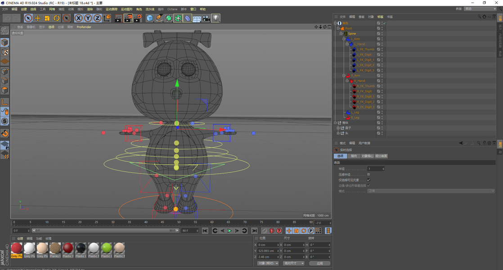Select the Rotate tool
503x270 pixels.
pyautogui.click(x=57, y=18)
